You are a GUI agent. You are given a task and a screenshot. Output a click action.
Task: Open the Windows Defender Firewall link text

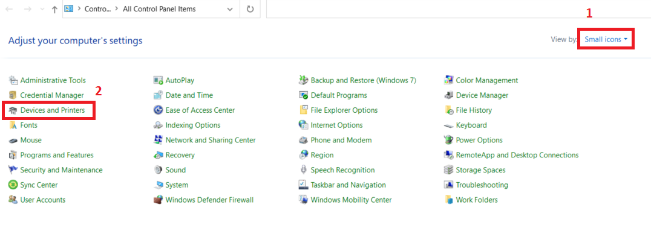coord(209,200)
